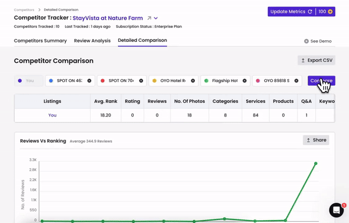This screenshot has width=349, height=223.
Task: Remove the SPOT ON 46 competitor chip
Action: pyautogui.click(x=89, y=81)
